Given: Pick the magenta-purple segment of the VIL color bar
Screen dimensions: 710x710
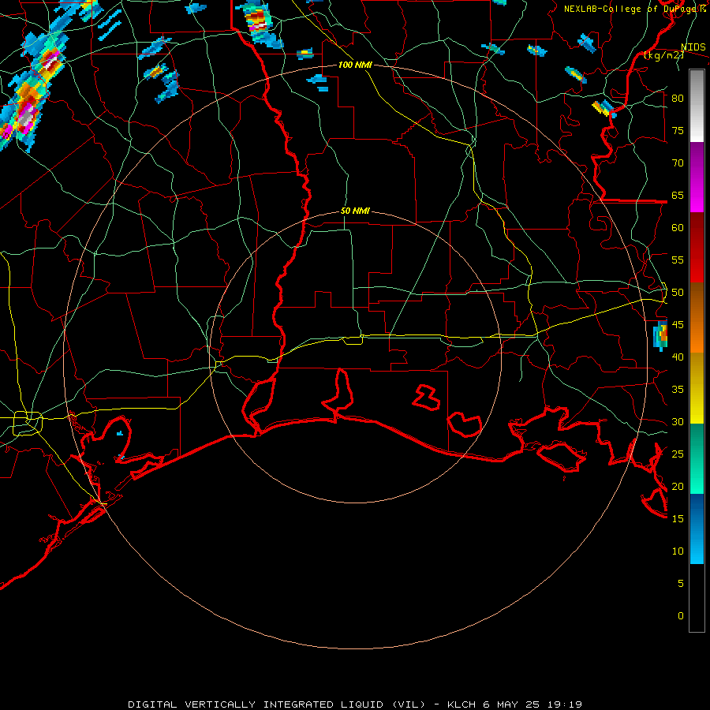Looking at the screenshot, I should 697,177.
